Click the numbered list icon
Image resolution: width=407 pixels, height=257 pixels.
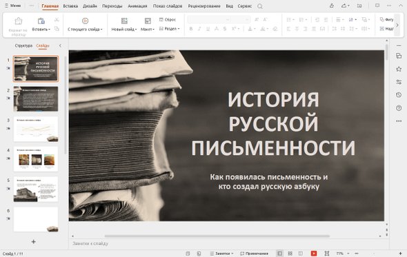click(301, 20)
